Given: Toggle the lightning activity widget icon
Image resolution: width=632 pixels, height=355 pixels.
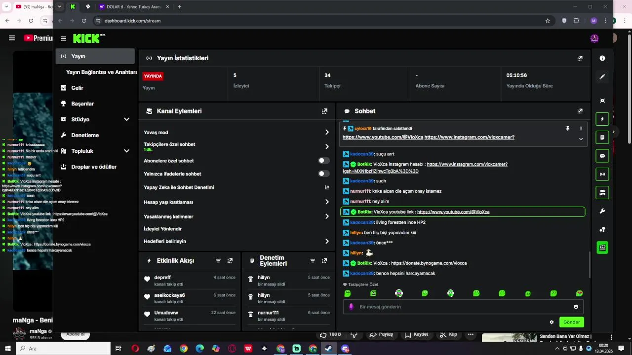Looking at the screenshot, I should 602,119.
